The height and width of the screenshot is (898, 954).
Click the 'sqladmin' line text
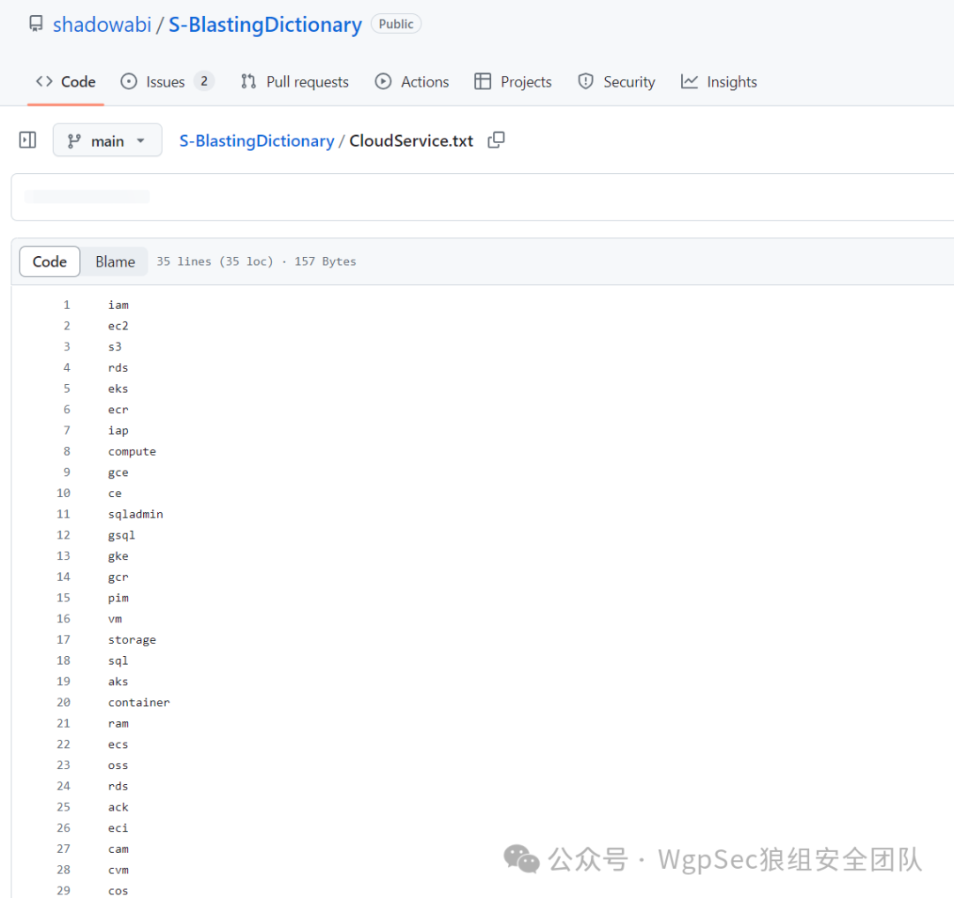click(136, 515)
